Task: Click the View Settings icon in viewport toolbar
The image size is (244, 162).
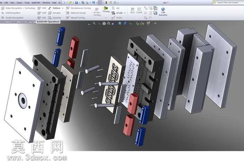Action: [x=148, y=23]
